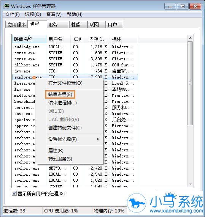Choose 结束进程树(T) in context menu
The image size is (205, 217).
pos(69,103)
